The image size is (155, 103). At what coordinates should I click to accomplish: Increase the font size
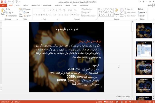click(51, 10)
